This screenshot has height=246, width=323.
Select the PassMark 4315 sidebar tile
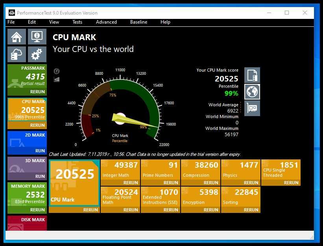(x=27, y=76)
